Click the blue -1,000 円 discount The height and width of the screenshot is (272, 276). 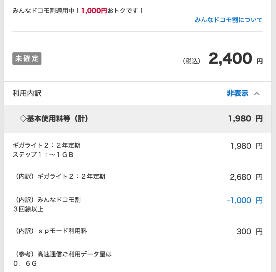coord(244,201)
